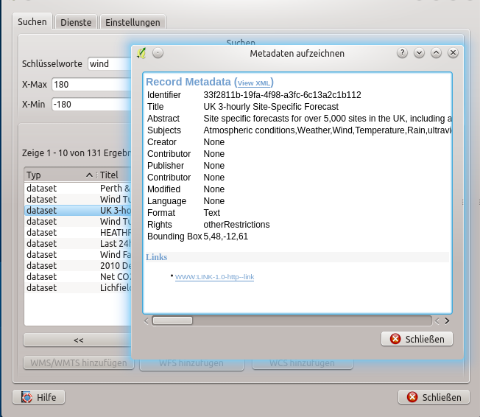Follow the WWW:LINK-1.0-http--link hyperlink
Image resolution: width=480 pixels, height=417 pixels.
[x=214, y=277]
